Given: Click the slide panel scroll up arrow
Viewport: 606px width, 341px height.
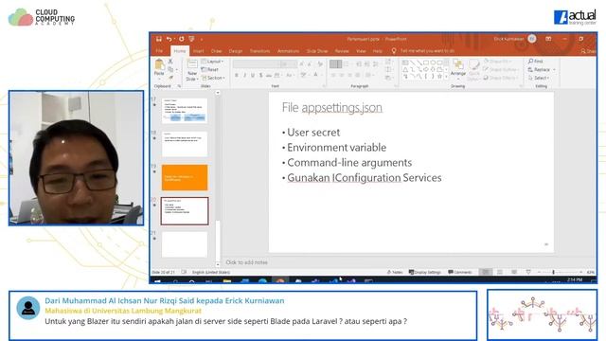Looking at the screenshot, I should click(218, 93).
